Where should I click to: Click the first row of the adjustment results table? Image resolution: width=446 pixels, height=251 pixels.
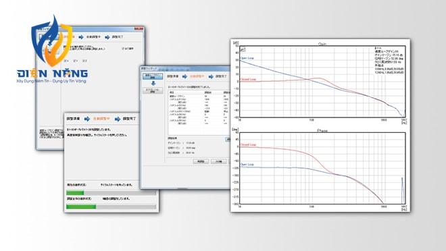[199, 96]
